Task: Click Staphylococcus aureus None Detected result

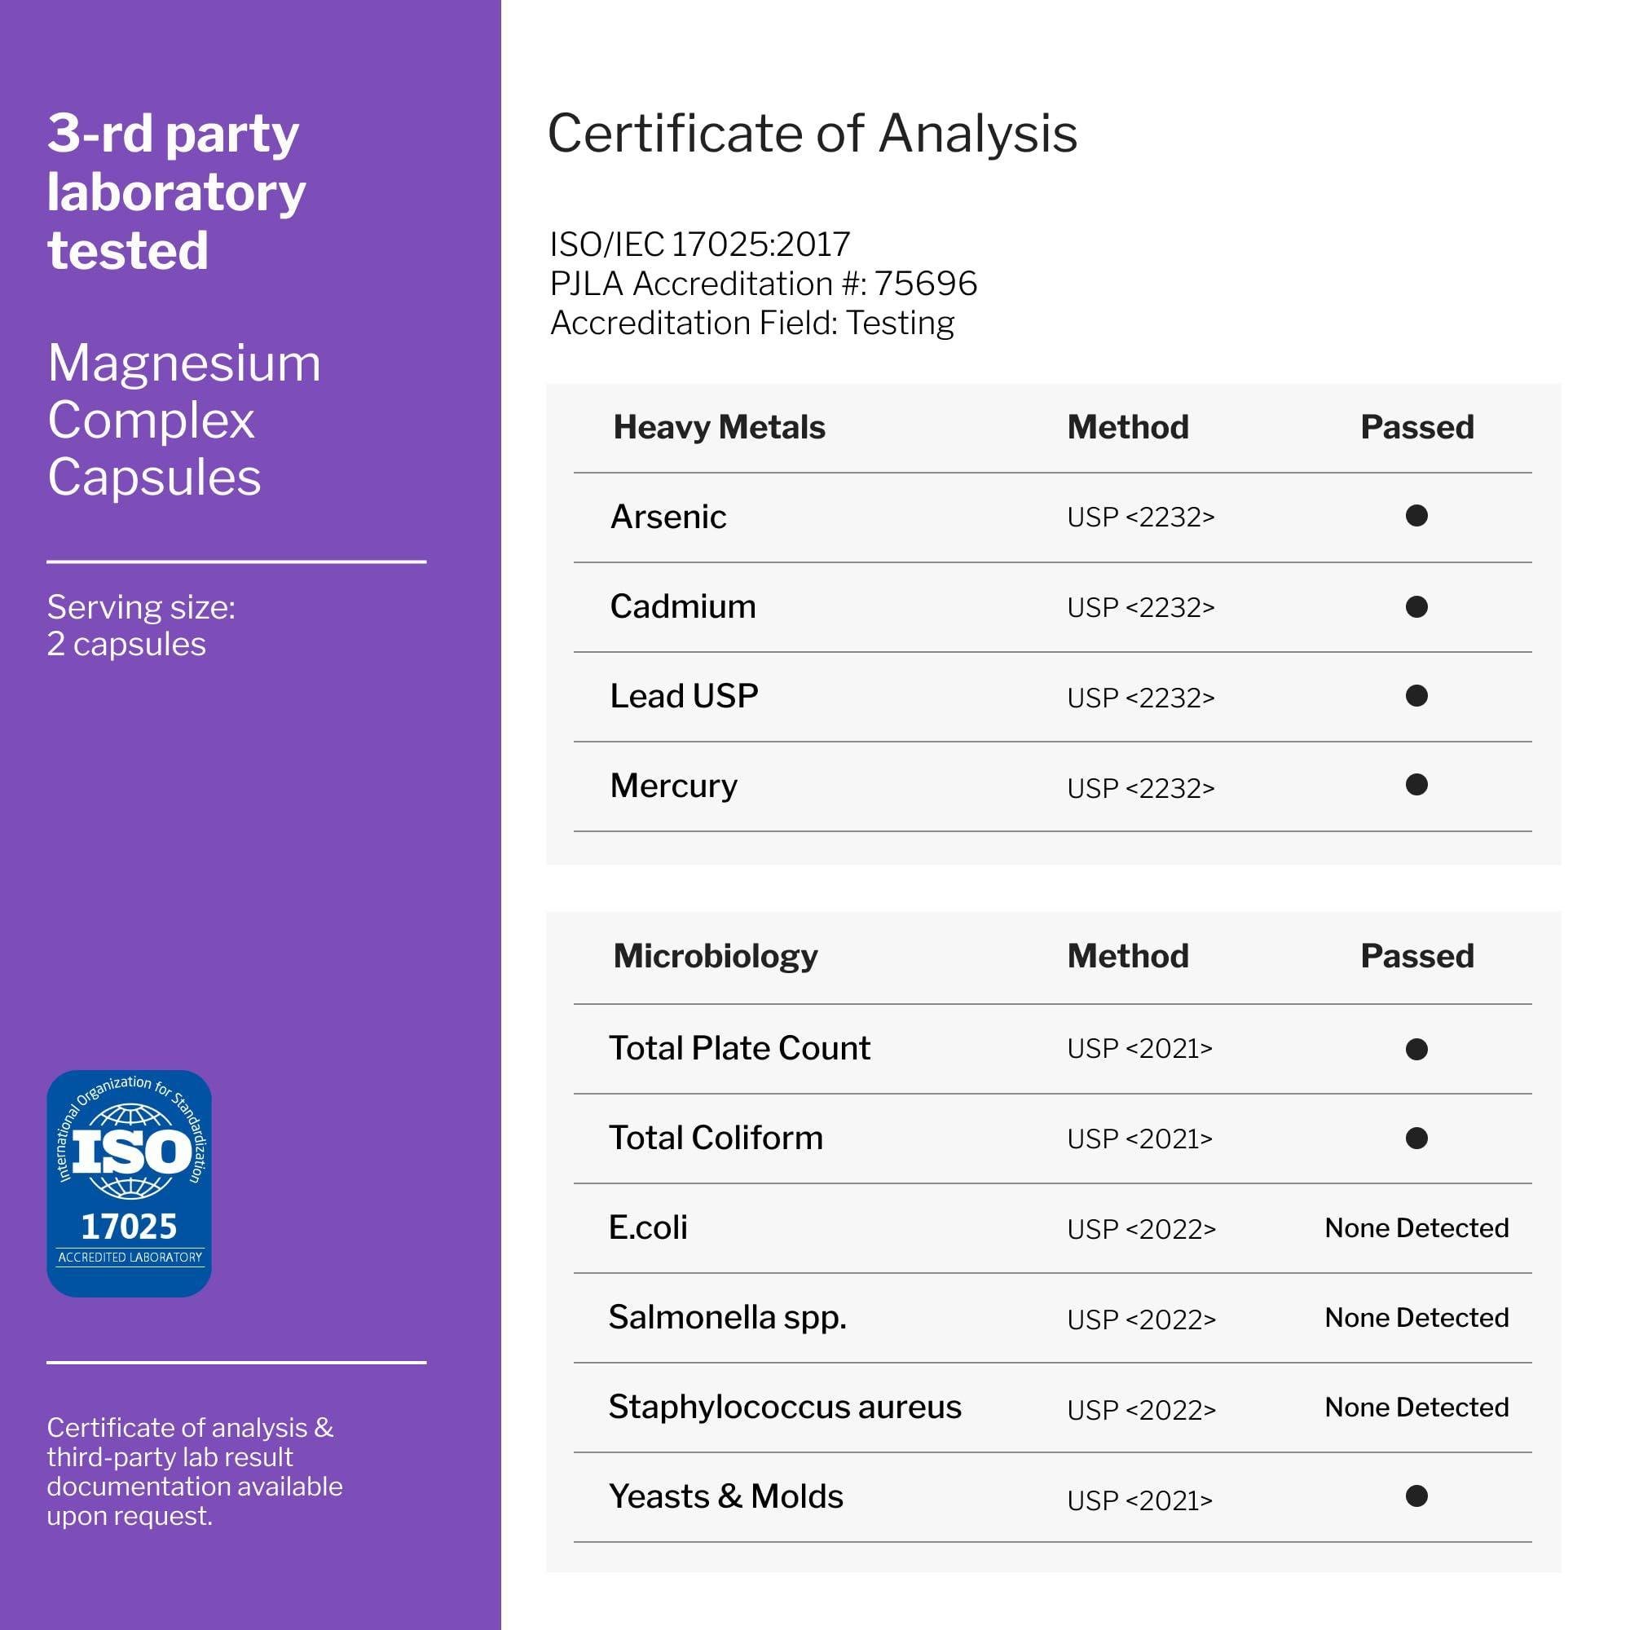Action: [x=1416, y=1407]
